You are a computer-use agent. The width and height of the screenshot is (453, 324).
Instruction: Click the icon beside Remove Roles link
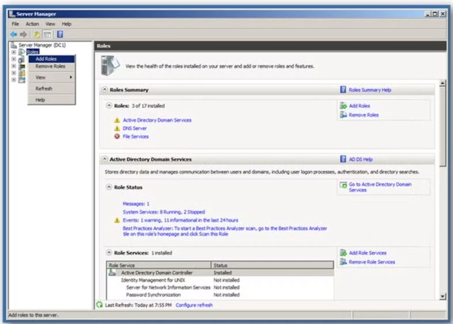click(x=343, y=115)
